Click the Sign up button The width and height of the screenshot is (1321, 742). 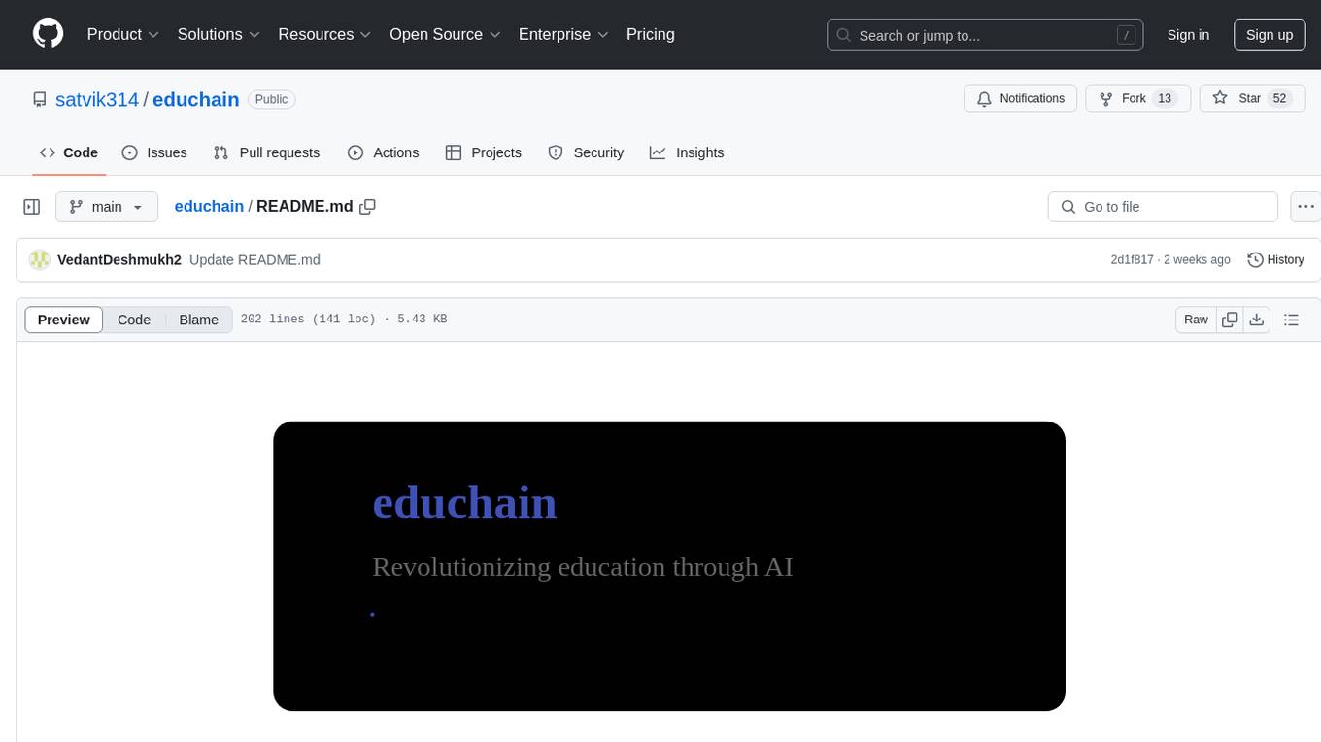1270,35
